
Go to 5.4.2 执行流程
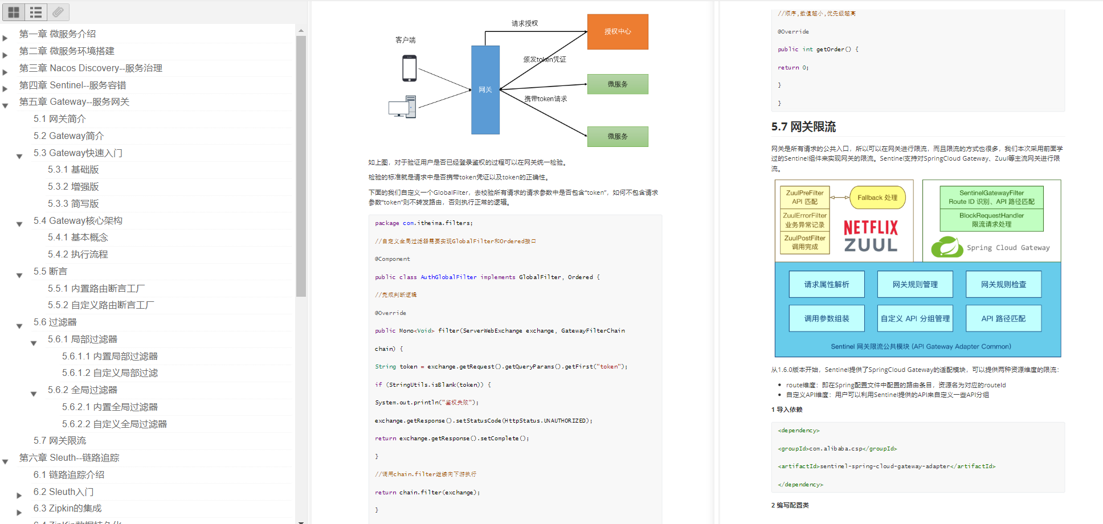77,255
